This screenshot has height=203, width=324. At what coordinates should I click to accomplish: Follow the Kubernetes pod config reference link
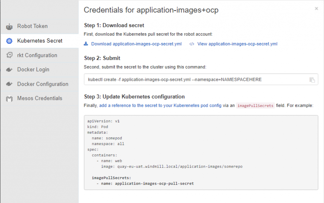[160, 106]
